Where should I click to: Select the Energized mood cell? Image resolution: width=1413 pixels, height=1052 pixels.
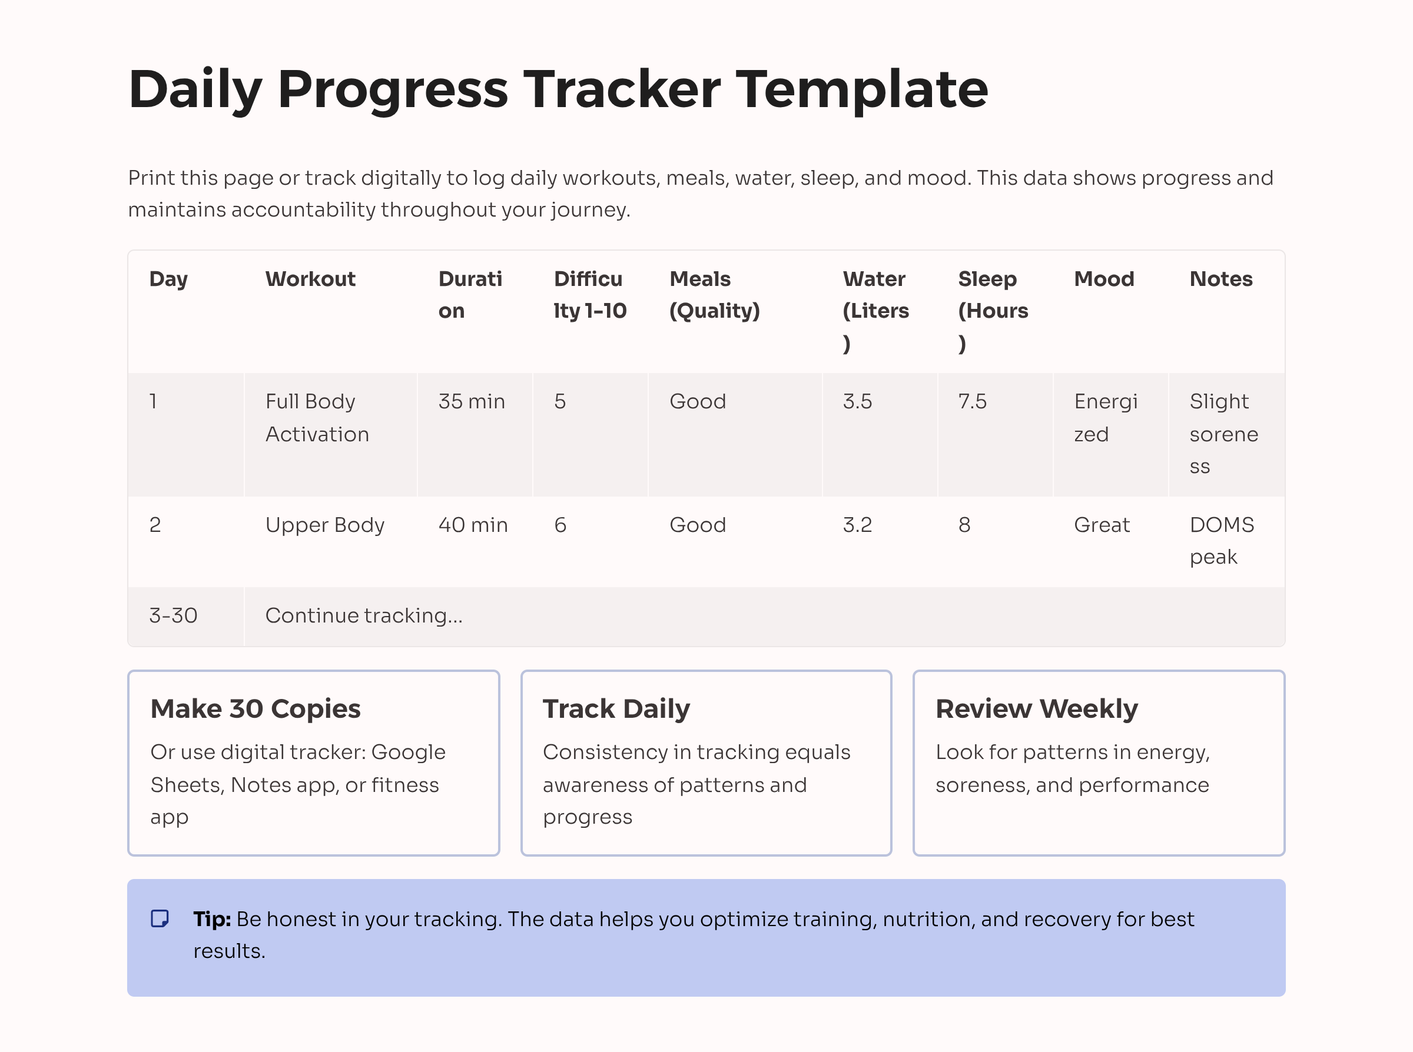tap(1105, 418)
